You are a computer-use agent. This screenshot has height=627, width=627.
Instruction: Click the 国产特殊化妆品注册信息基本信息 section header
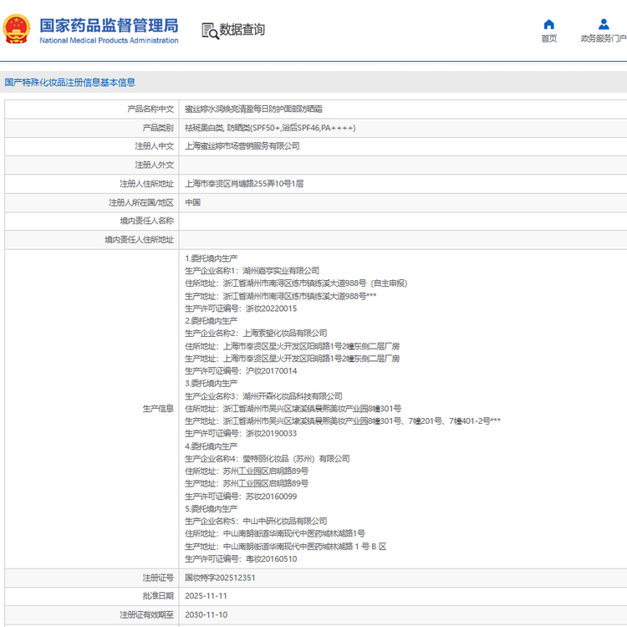70,83
